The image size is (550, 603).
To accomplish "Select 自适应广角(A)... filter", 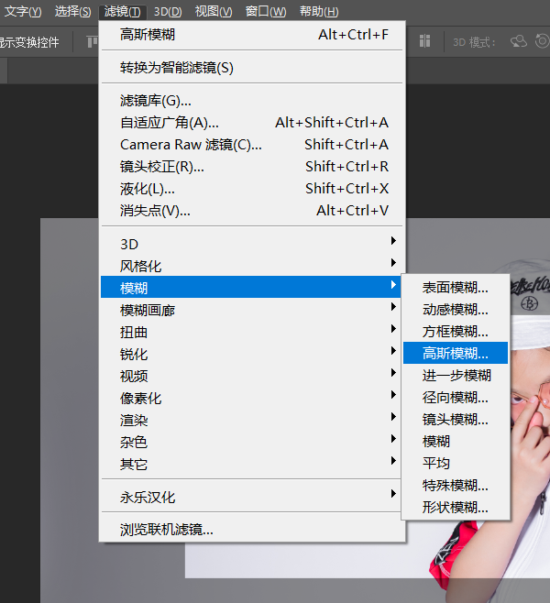I will click(x=252, y=123).
